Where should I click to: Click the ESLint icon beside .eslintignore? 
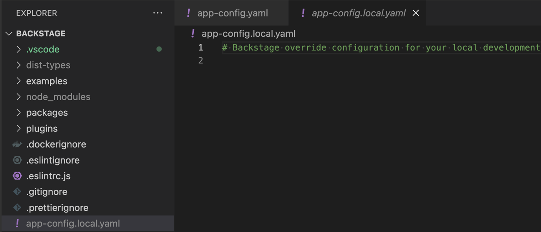(17, 160)
